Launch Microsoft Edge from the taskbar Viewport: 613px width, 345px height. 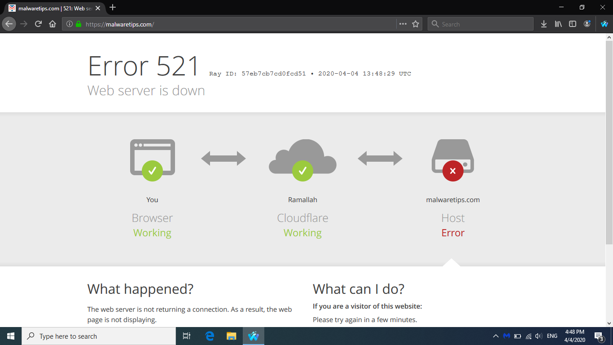210,336
